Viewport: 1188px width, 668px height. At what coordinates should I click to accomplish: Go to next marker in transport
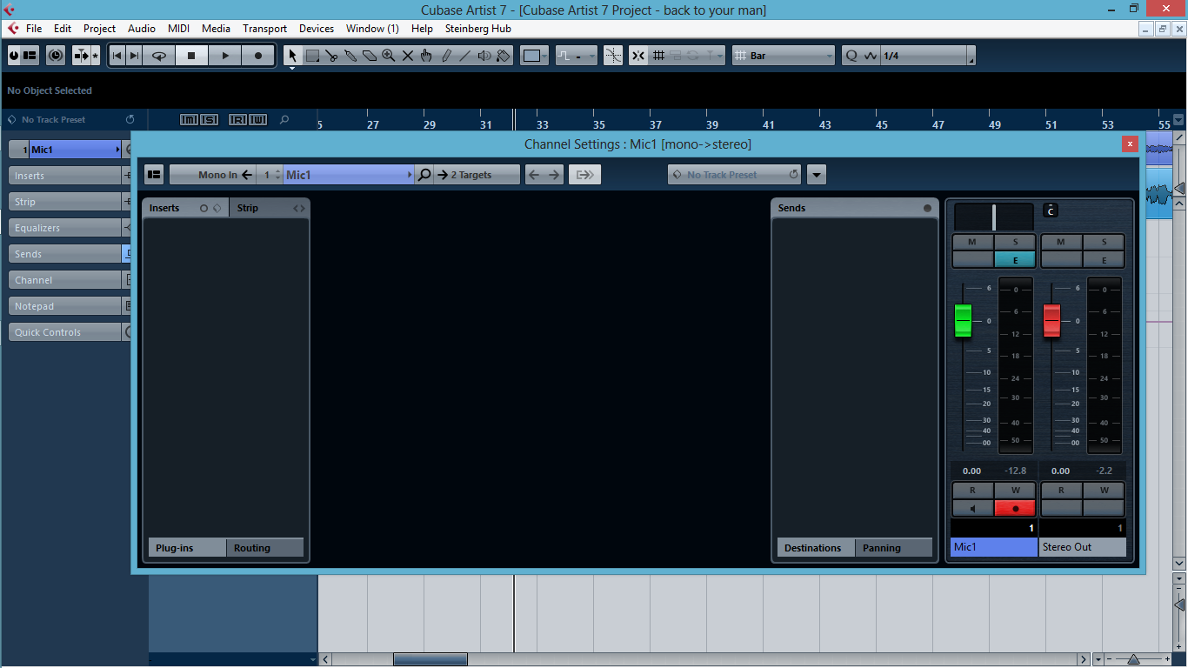coord(134,56)
